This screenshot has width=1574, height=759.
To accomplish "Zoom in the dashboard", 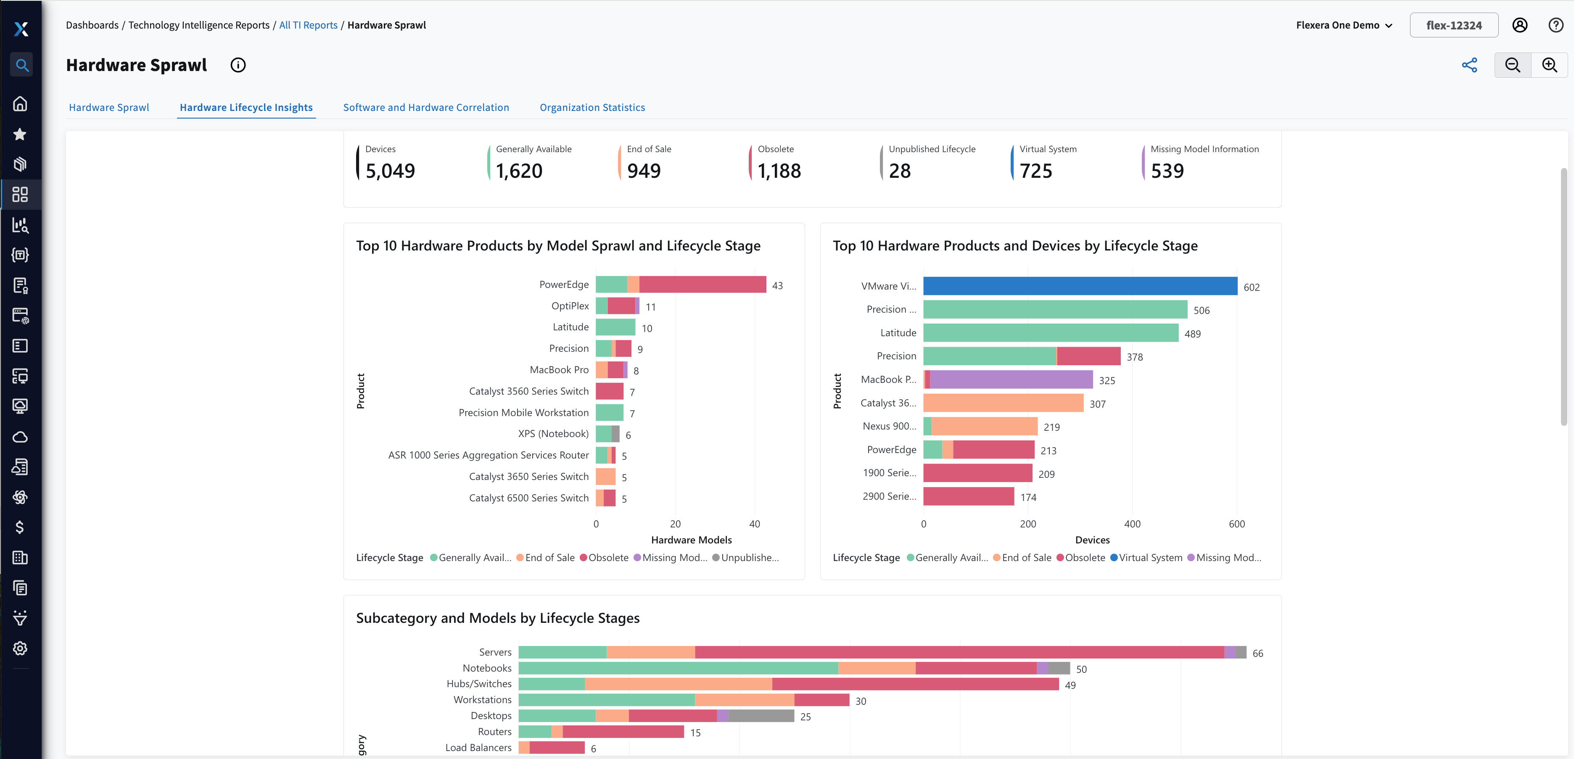I will 1550,65.
